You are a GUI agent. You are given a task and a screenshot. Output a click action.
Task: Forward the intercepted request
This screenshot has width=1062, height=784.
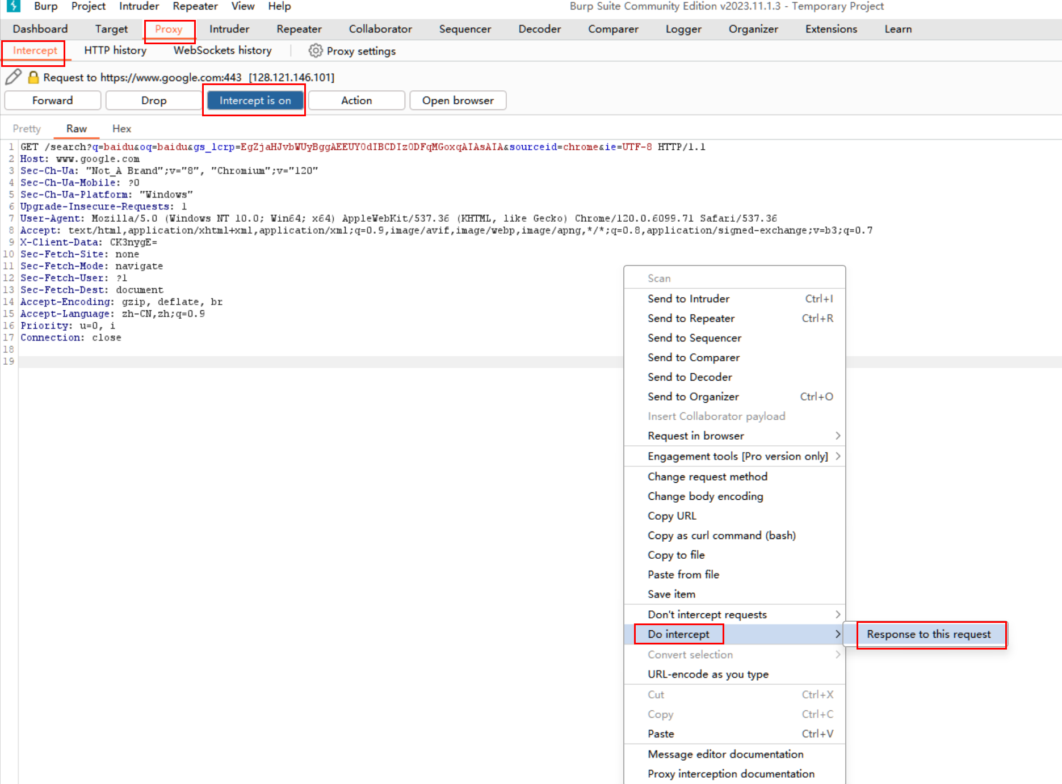point(52,100)
